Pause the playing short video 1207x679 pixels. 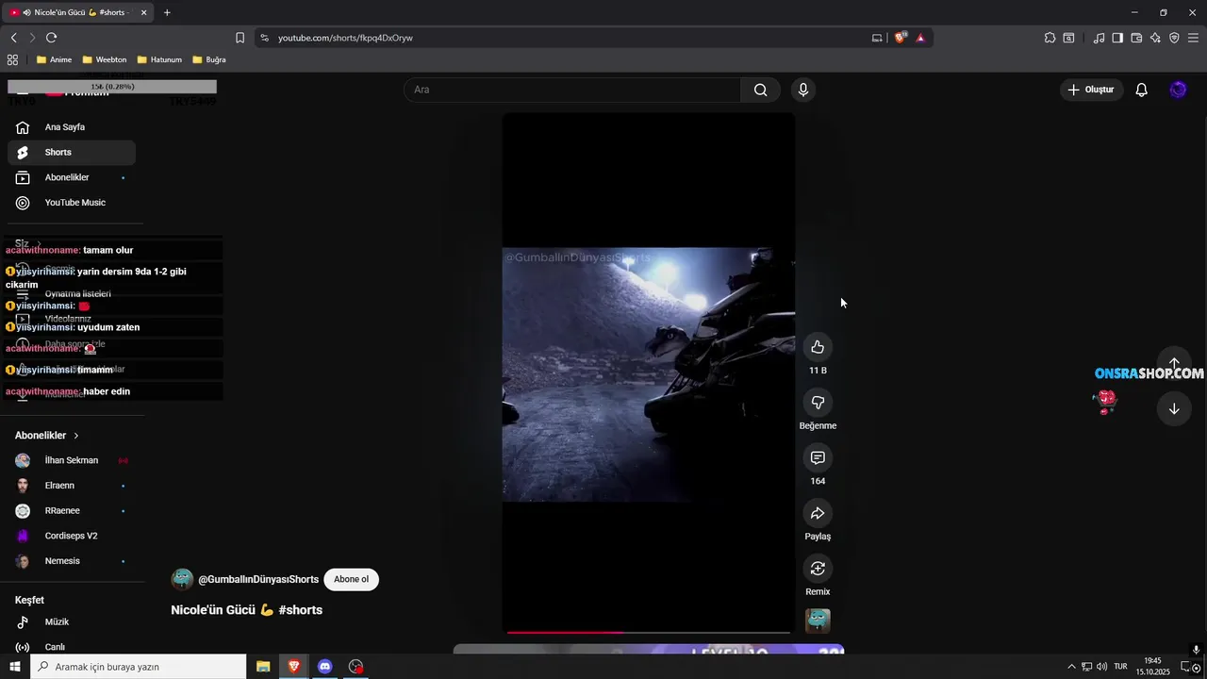pyautogui.click(x=648, y=373)
